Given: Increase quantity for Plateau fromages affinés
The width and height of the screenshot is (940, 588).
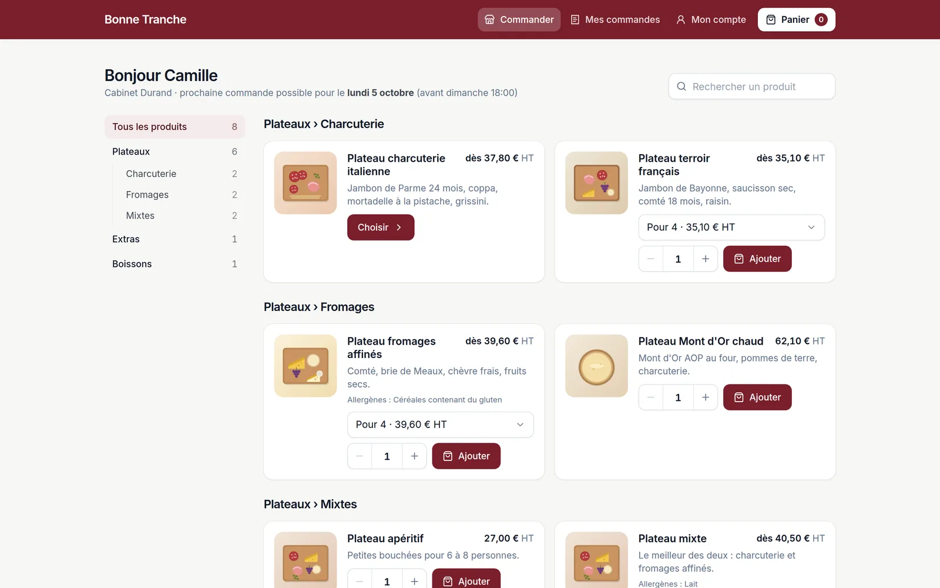Looking at the screenshot, I should (414, 456).
